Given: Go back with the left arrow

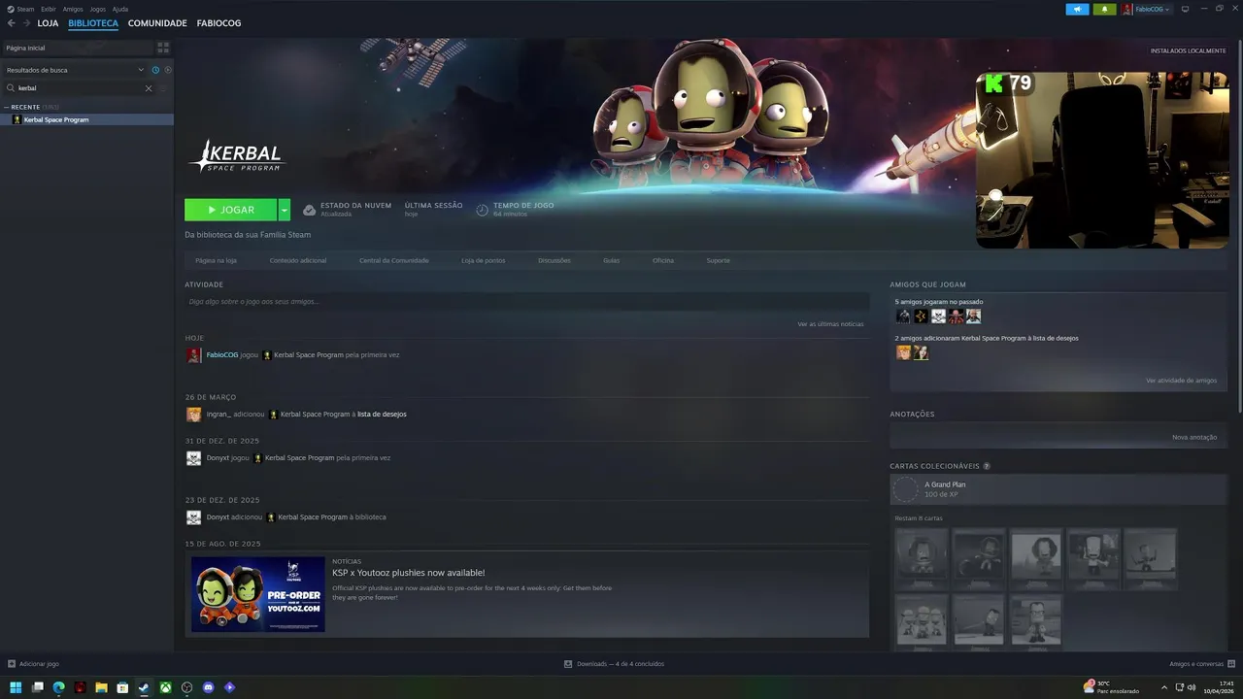Looking at the screenshot, I should [x=12, y=23].
